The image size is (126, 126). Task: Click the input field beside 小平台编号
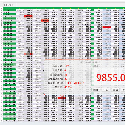71,5
